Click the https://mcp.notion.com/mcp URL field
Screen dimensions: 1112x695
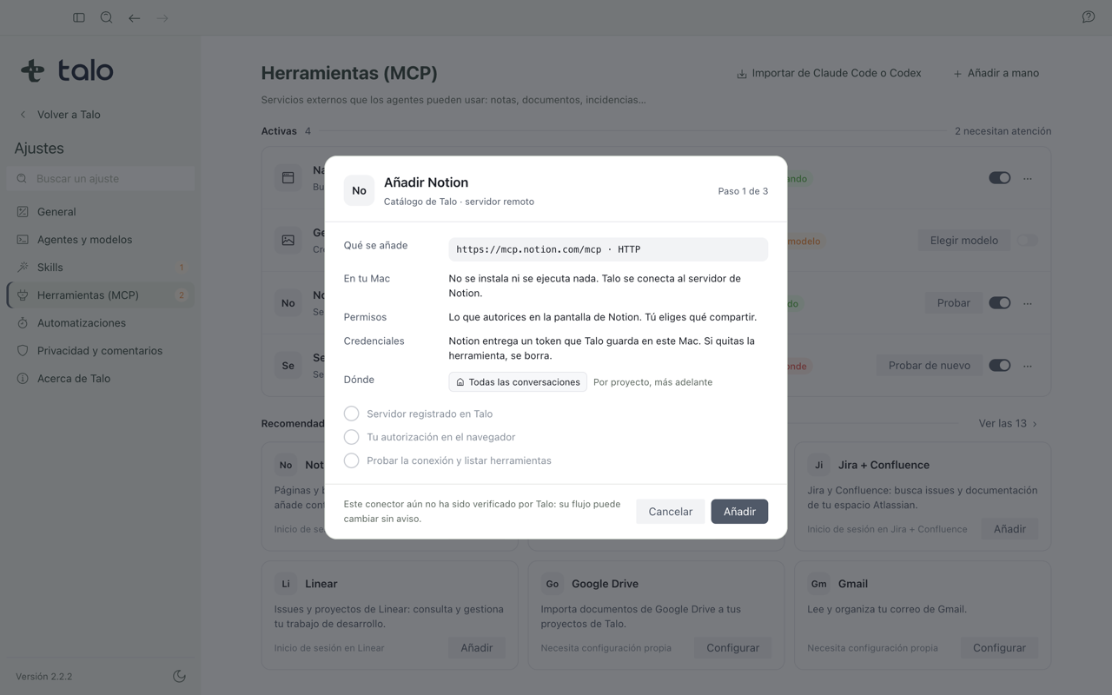608,249
